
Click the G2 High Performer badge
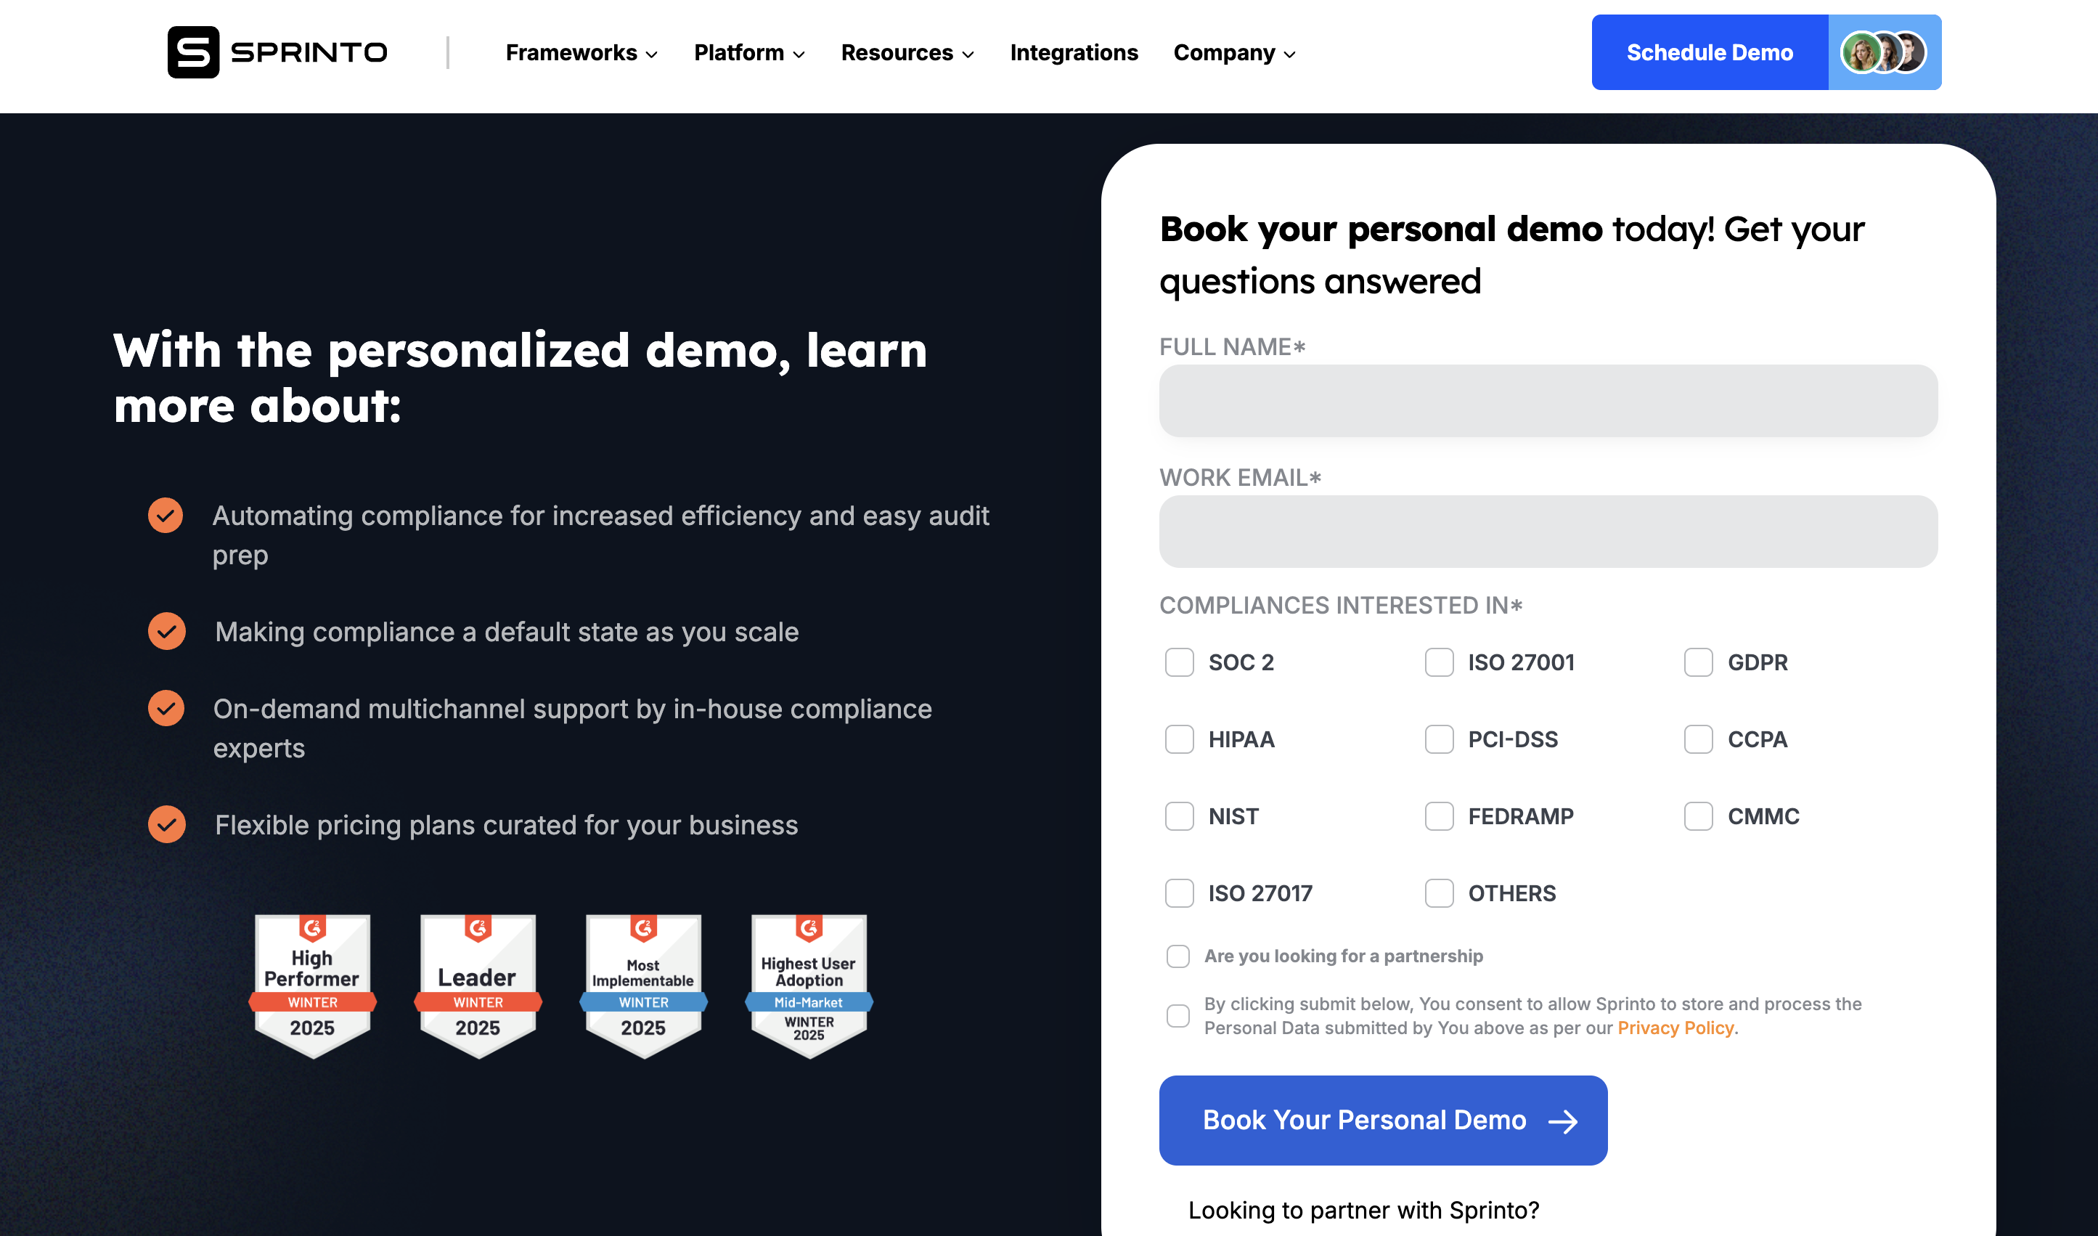[x=312, y=985]
